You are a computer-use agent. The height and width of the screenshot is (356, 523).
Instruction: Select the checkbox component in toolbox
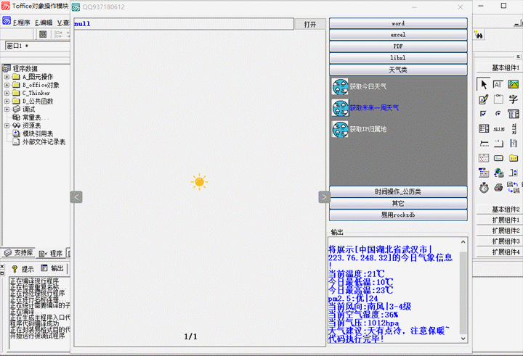click(x=483, y=114)
